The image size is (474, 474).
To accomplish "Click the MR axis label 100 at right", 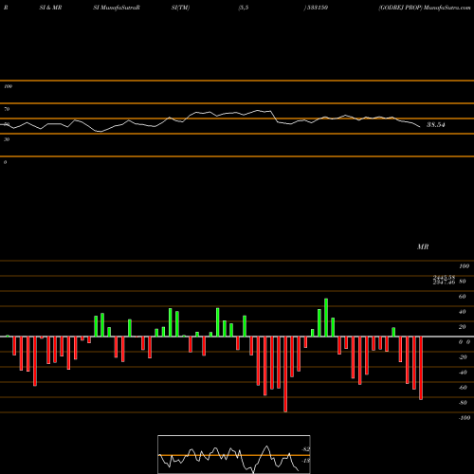I will (464, 266).
